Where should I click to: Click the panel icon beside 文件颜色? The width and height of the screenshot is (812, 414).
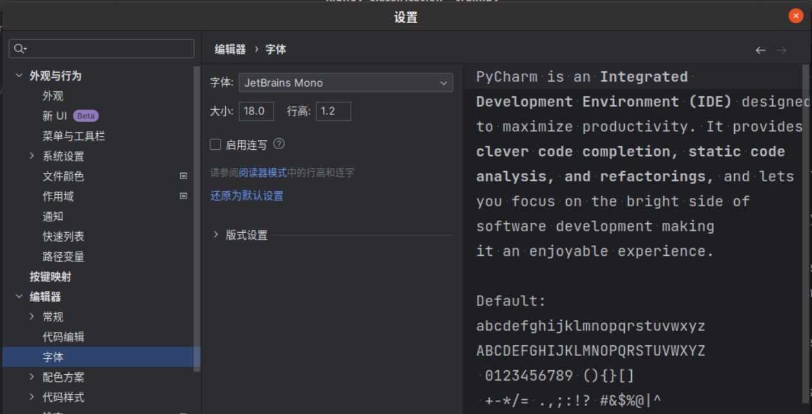[x=183, y=176]
